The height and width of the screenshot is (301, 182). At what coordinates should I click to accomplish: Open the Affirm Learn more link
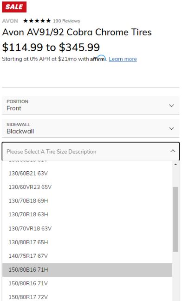[x=123, y=59]
